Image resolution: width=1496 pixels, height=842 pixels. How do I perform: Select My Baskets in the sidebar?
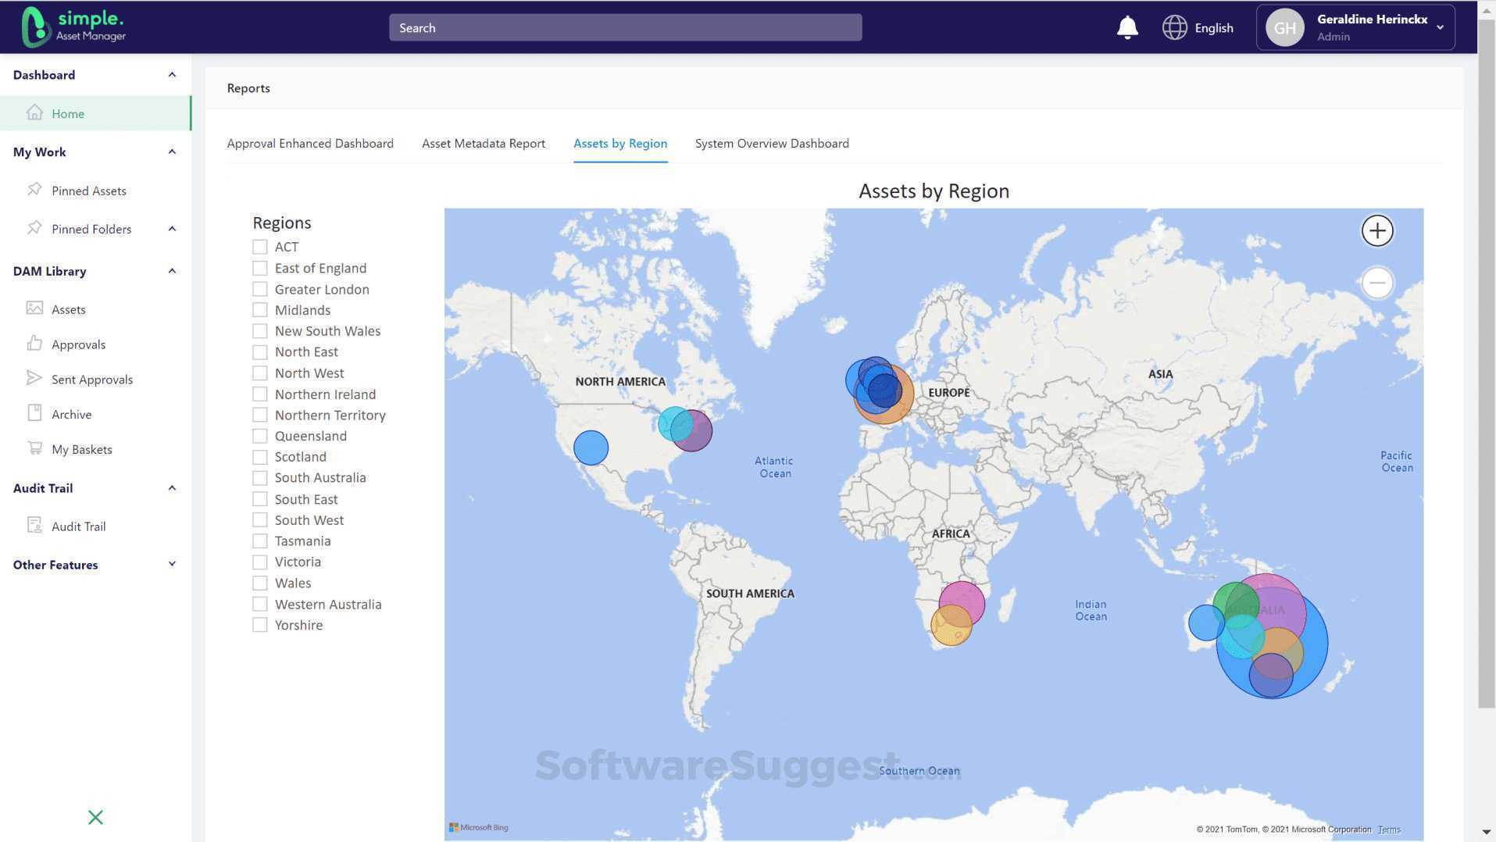pos(81,448)
